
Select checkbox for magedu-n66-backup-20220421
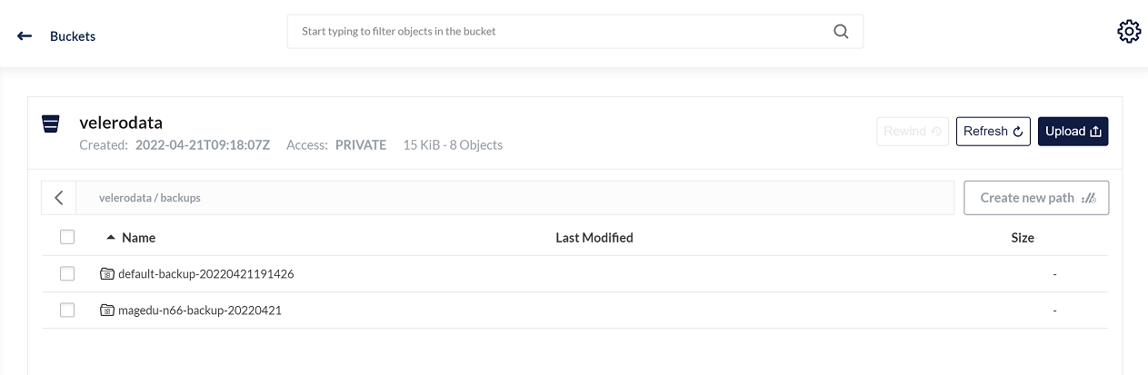click(x=67, y=310)
